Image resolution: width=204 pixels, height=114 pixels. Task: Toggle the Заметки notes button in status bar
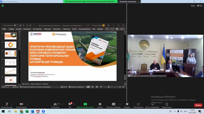(x=64, y=87)
